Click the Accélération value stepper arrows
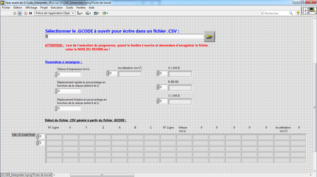 click(108, 73)
